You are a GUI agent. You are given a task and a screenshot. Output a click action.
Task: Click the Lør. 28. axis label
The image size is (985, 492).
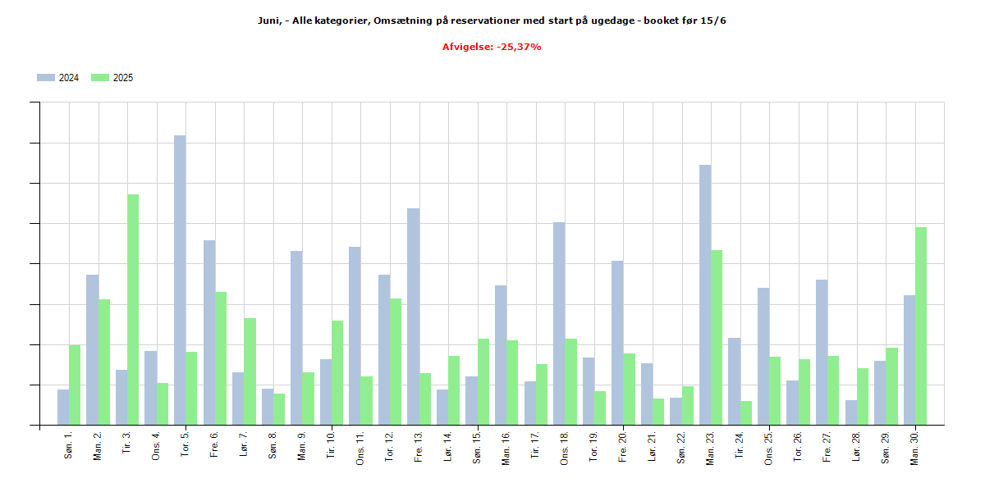coord(855,445)
